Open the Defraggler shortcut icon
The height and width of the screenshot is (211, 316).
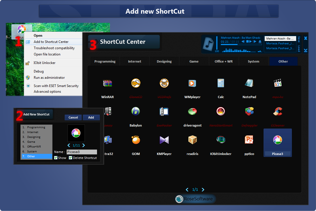(x=249, y=111)
